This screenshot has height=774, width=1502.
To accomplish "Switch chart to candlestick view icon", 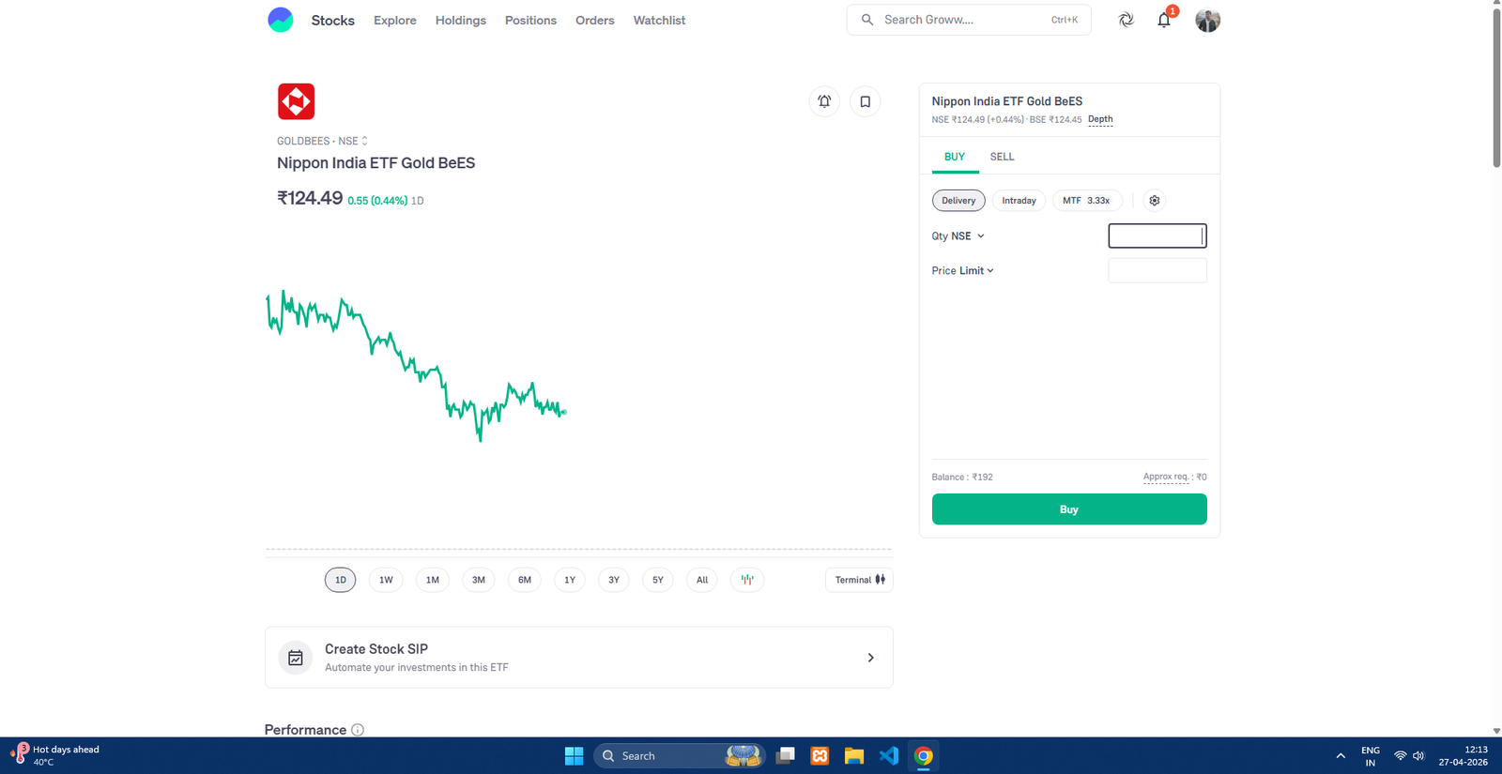I will [x=747, y=580].
